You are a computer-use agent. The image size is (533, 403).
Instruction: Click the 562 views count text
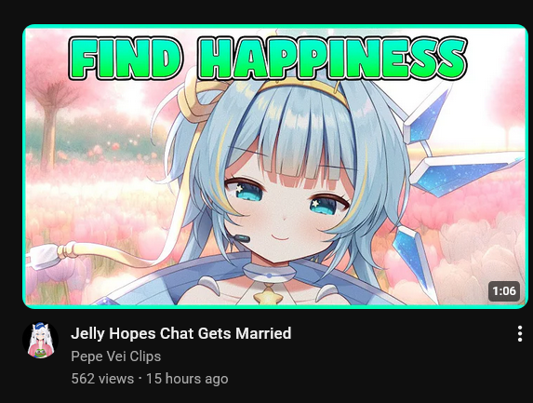[102, 379]
